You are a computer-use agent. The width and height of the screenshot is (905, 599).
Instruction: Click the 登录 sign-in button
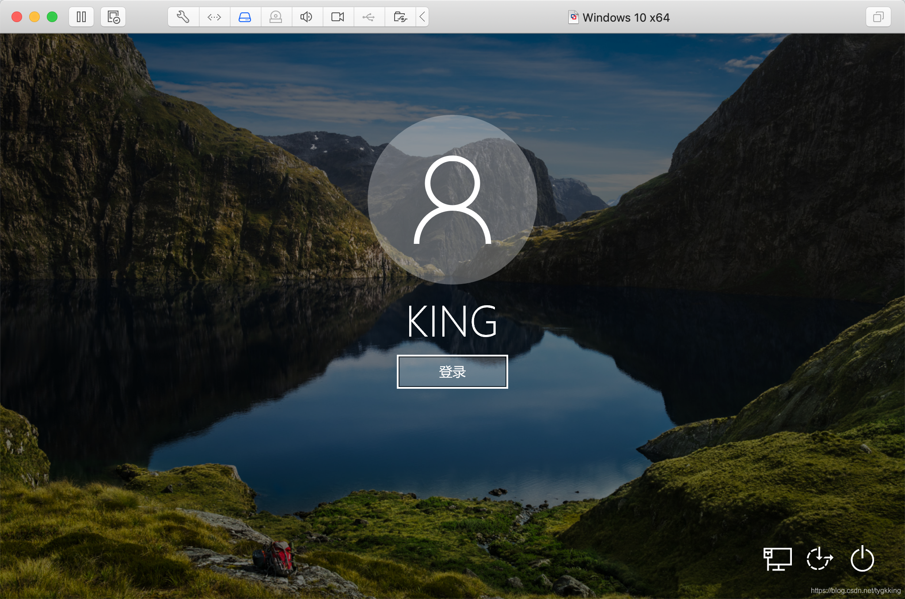point(452,372)
